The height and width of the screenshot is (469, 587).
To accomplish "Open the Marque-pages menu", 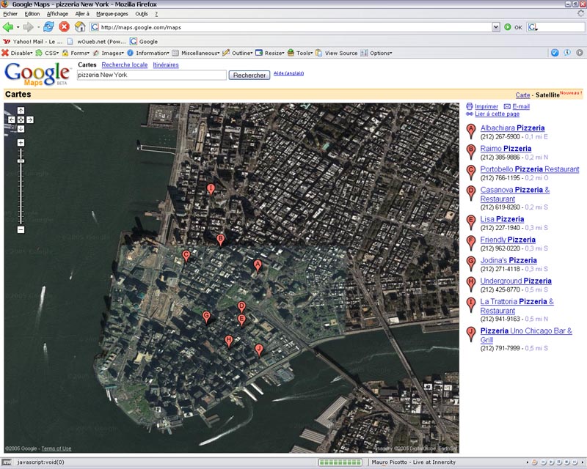I will (112, 14).
